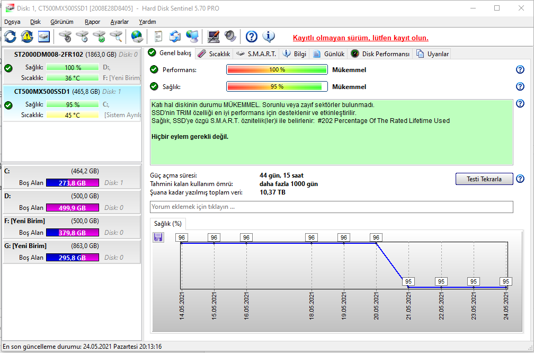
Task: Click the text Hiçbir eylem gerekli değil.
Action: [x=190, y=137]
